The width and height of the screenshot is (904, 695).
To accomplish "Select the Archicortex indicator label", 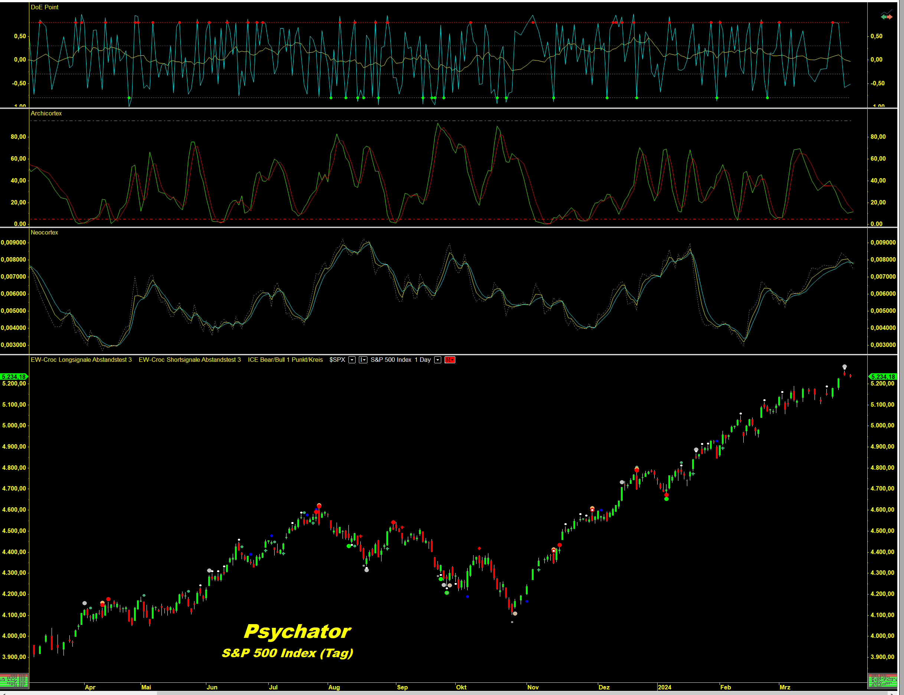I will coord(46,113).
